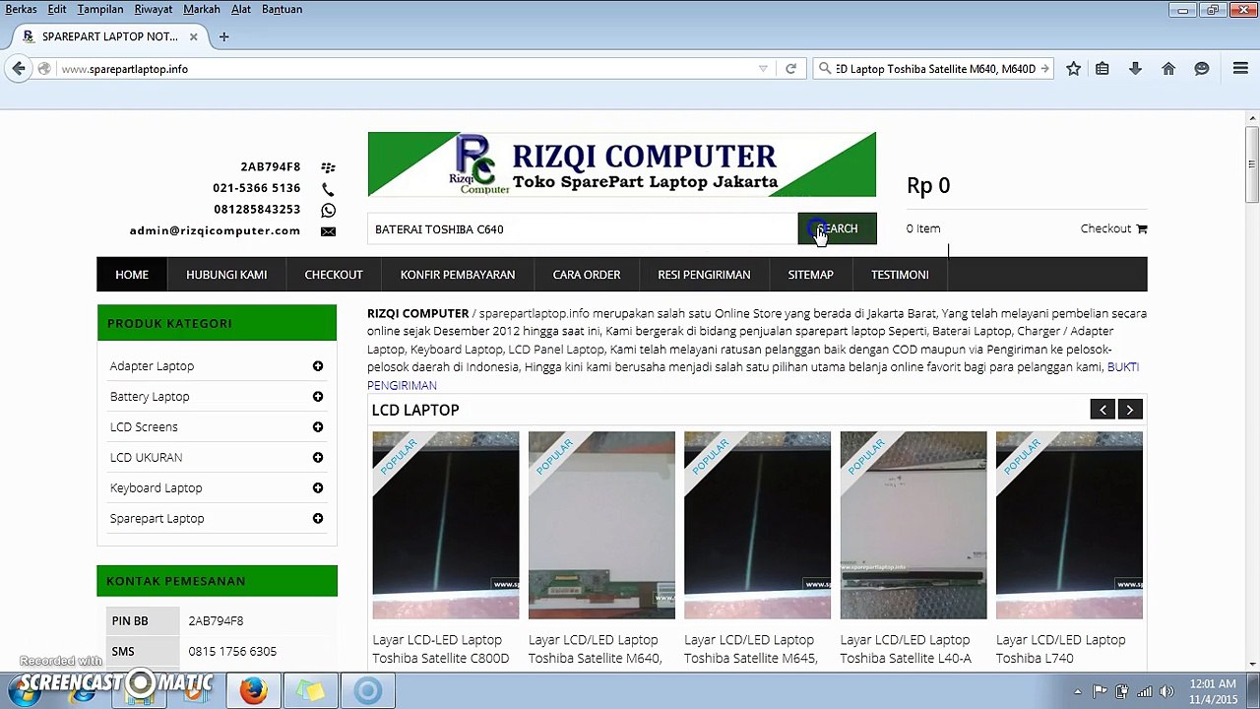Open the URL bar history dropdown
This screenshot has height=709, width=1260.
[763, 69]
